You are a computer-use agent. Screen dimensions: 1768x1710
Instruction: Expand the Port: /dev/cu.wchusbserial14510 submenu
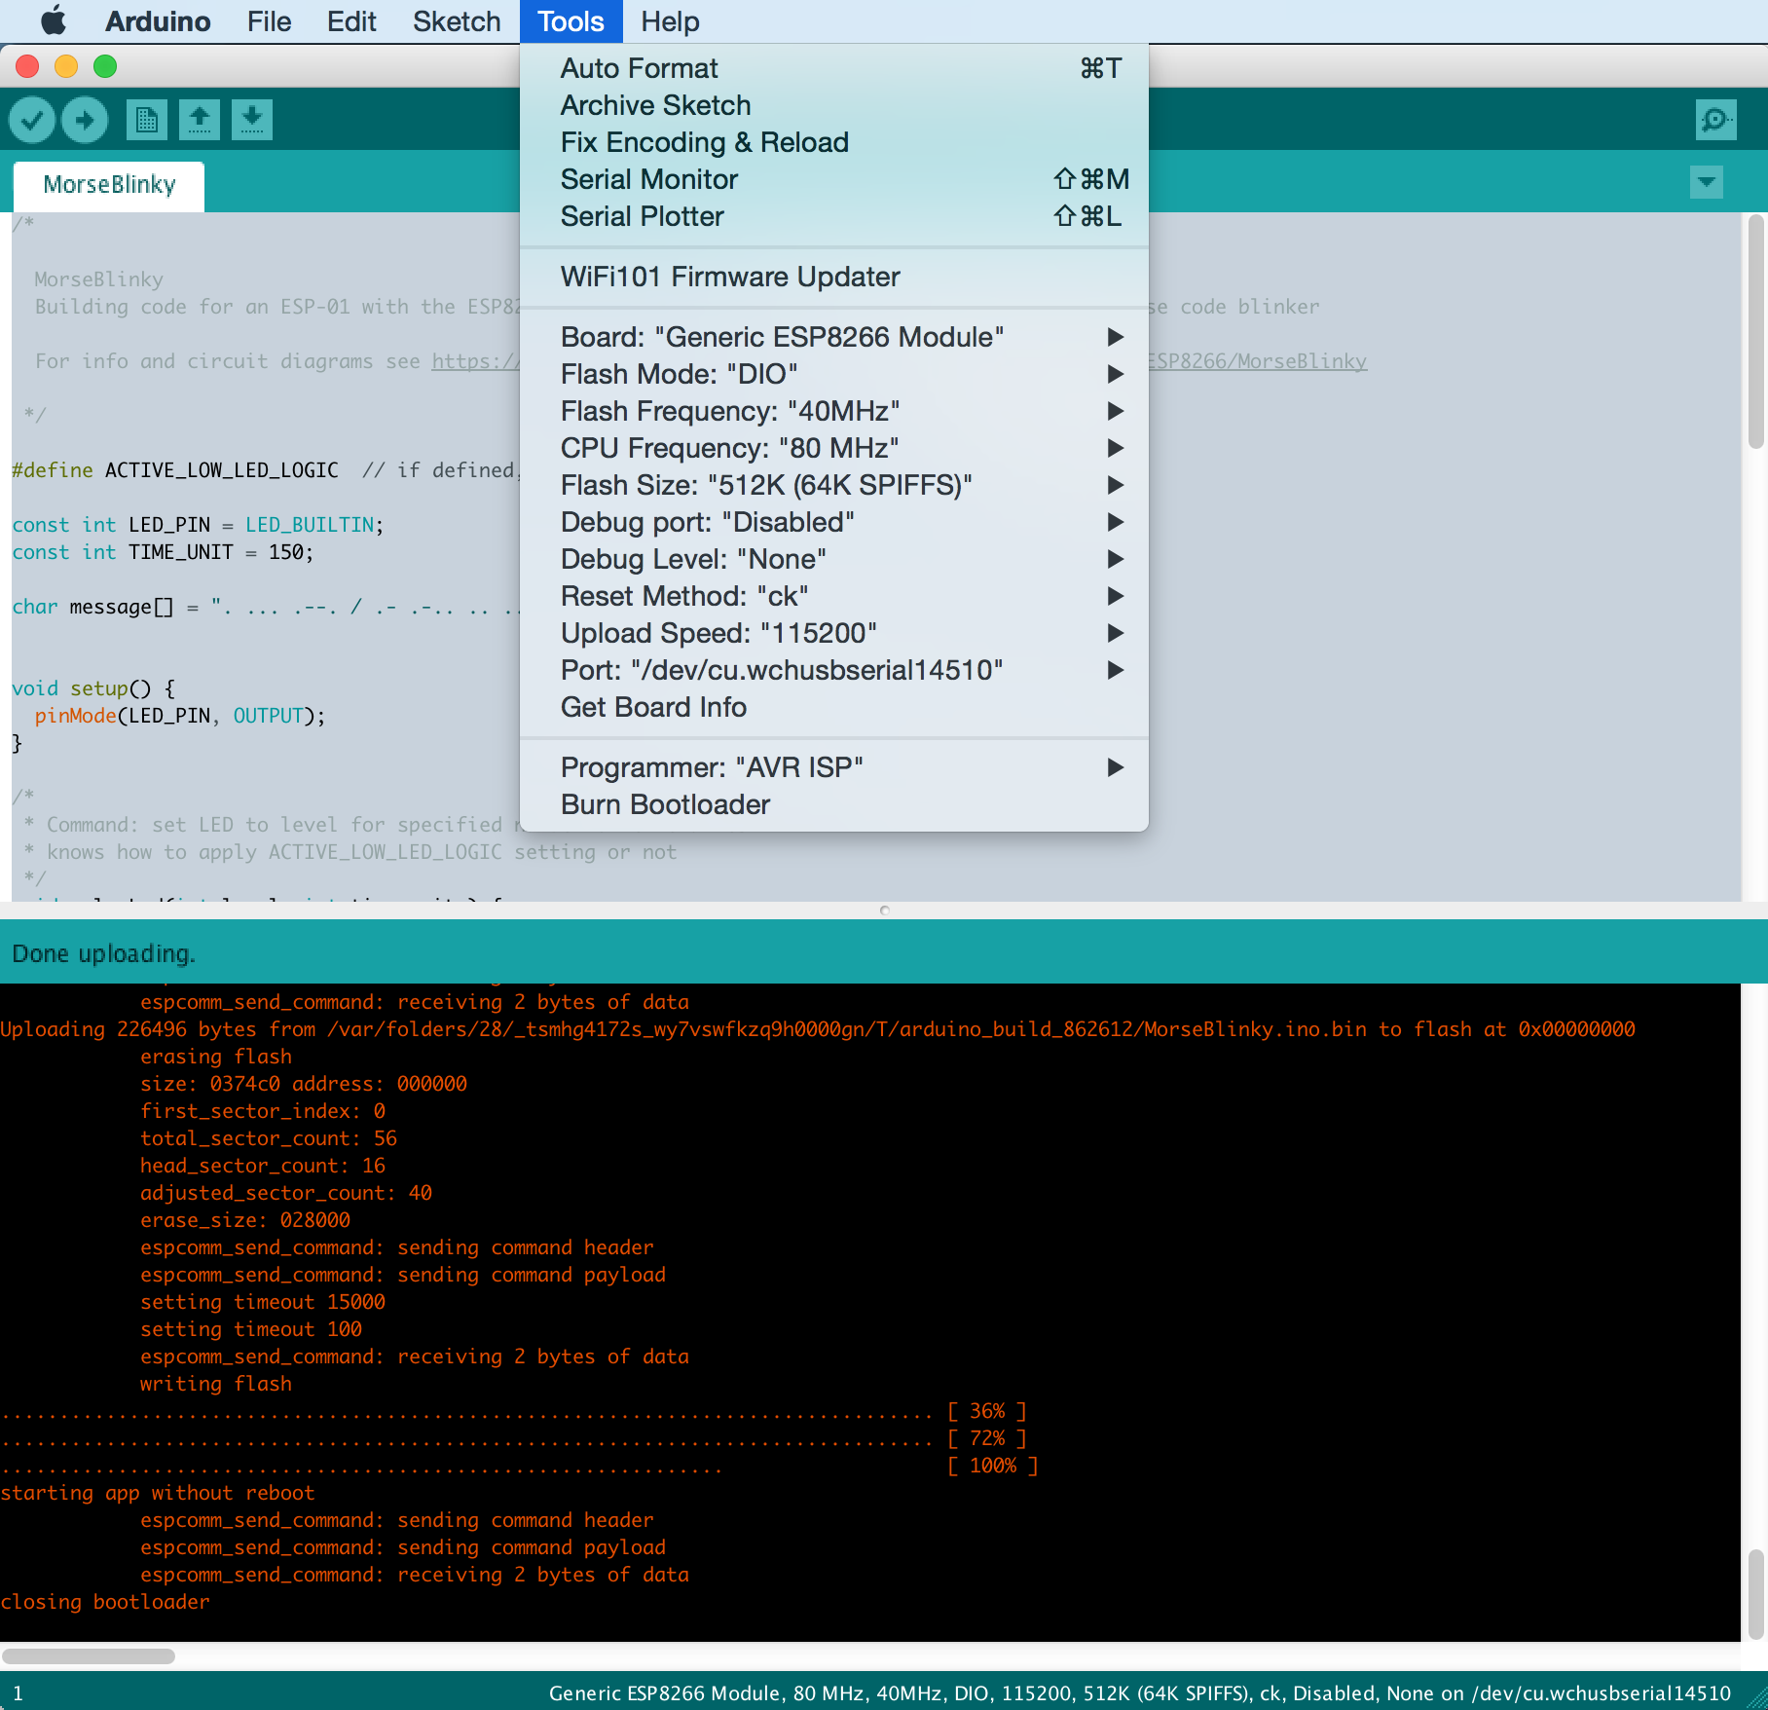834,670
